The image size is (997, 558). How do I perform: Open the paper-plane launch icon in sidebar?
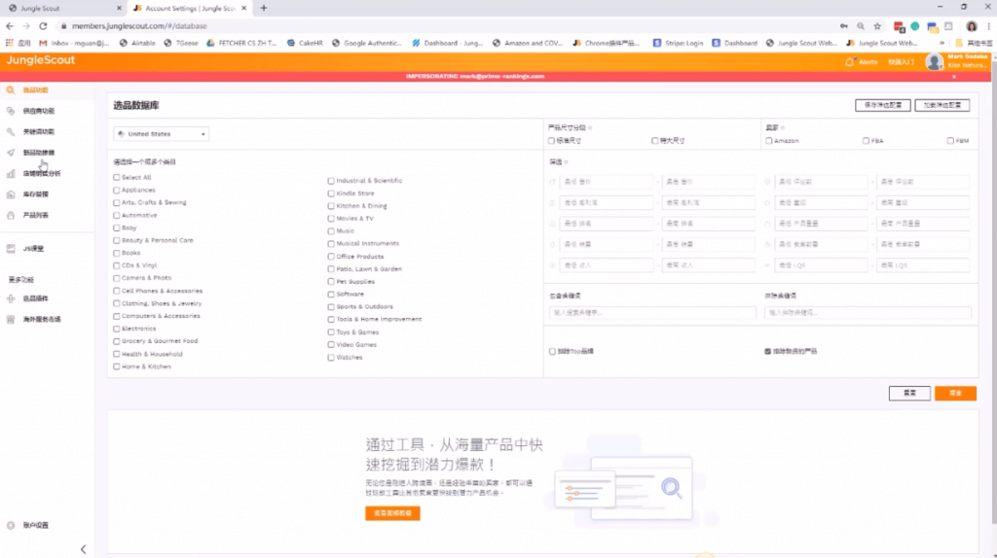click(11, 153)
